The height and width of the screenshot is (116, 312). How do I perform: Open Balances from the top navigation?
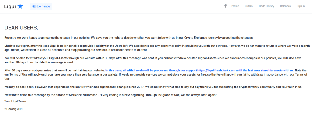pos(285,6)
